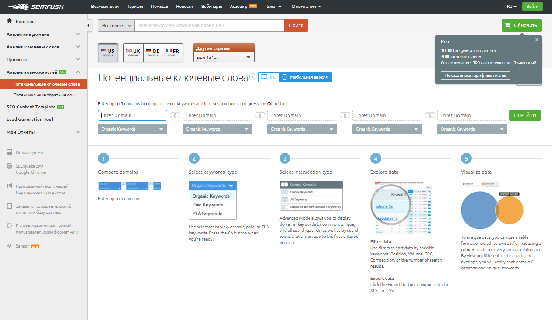
Task: Click the curly braces API icon
Action: (10, 226)
